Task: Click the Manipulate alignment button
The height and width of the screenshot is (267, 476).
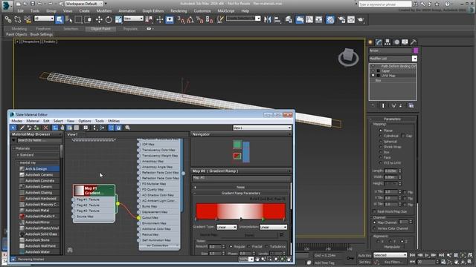Action: pyautogui.click(x=392, y=247)
